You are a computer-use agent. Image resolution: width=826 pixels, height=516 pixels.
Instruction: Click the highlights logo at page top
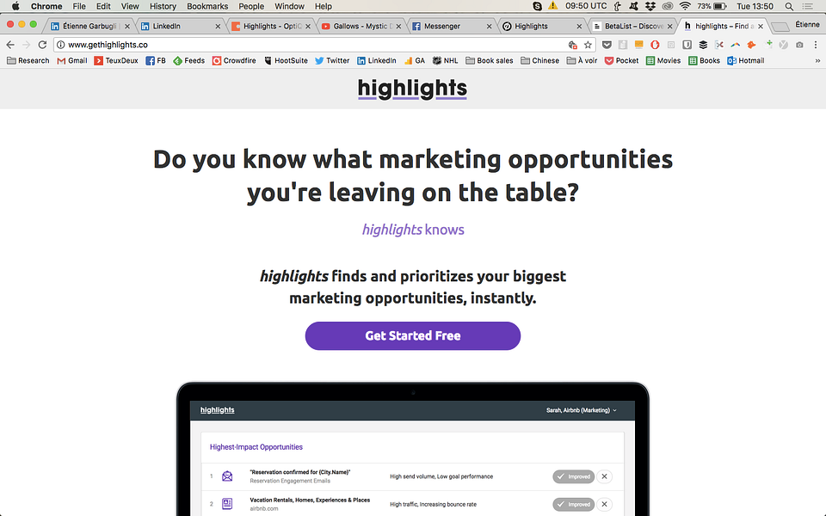(412, 89)
